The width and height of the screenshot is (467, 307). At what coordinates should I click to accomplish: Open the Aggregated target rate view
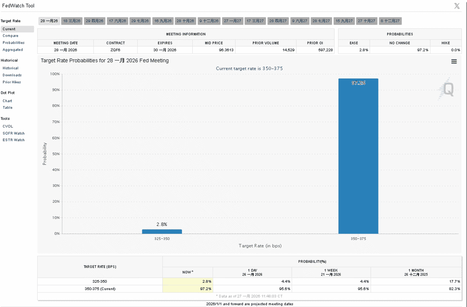[x=12, y=49]
